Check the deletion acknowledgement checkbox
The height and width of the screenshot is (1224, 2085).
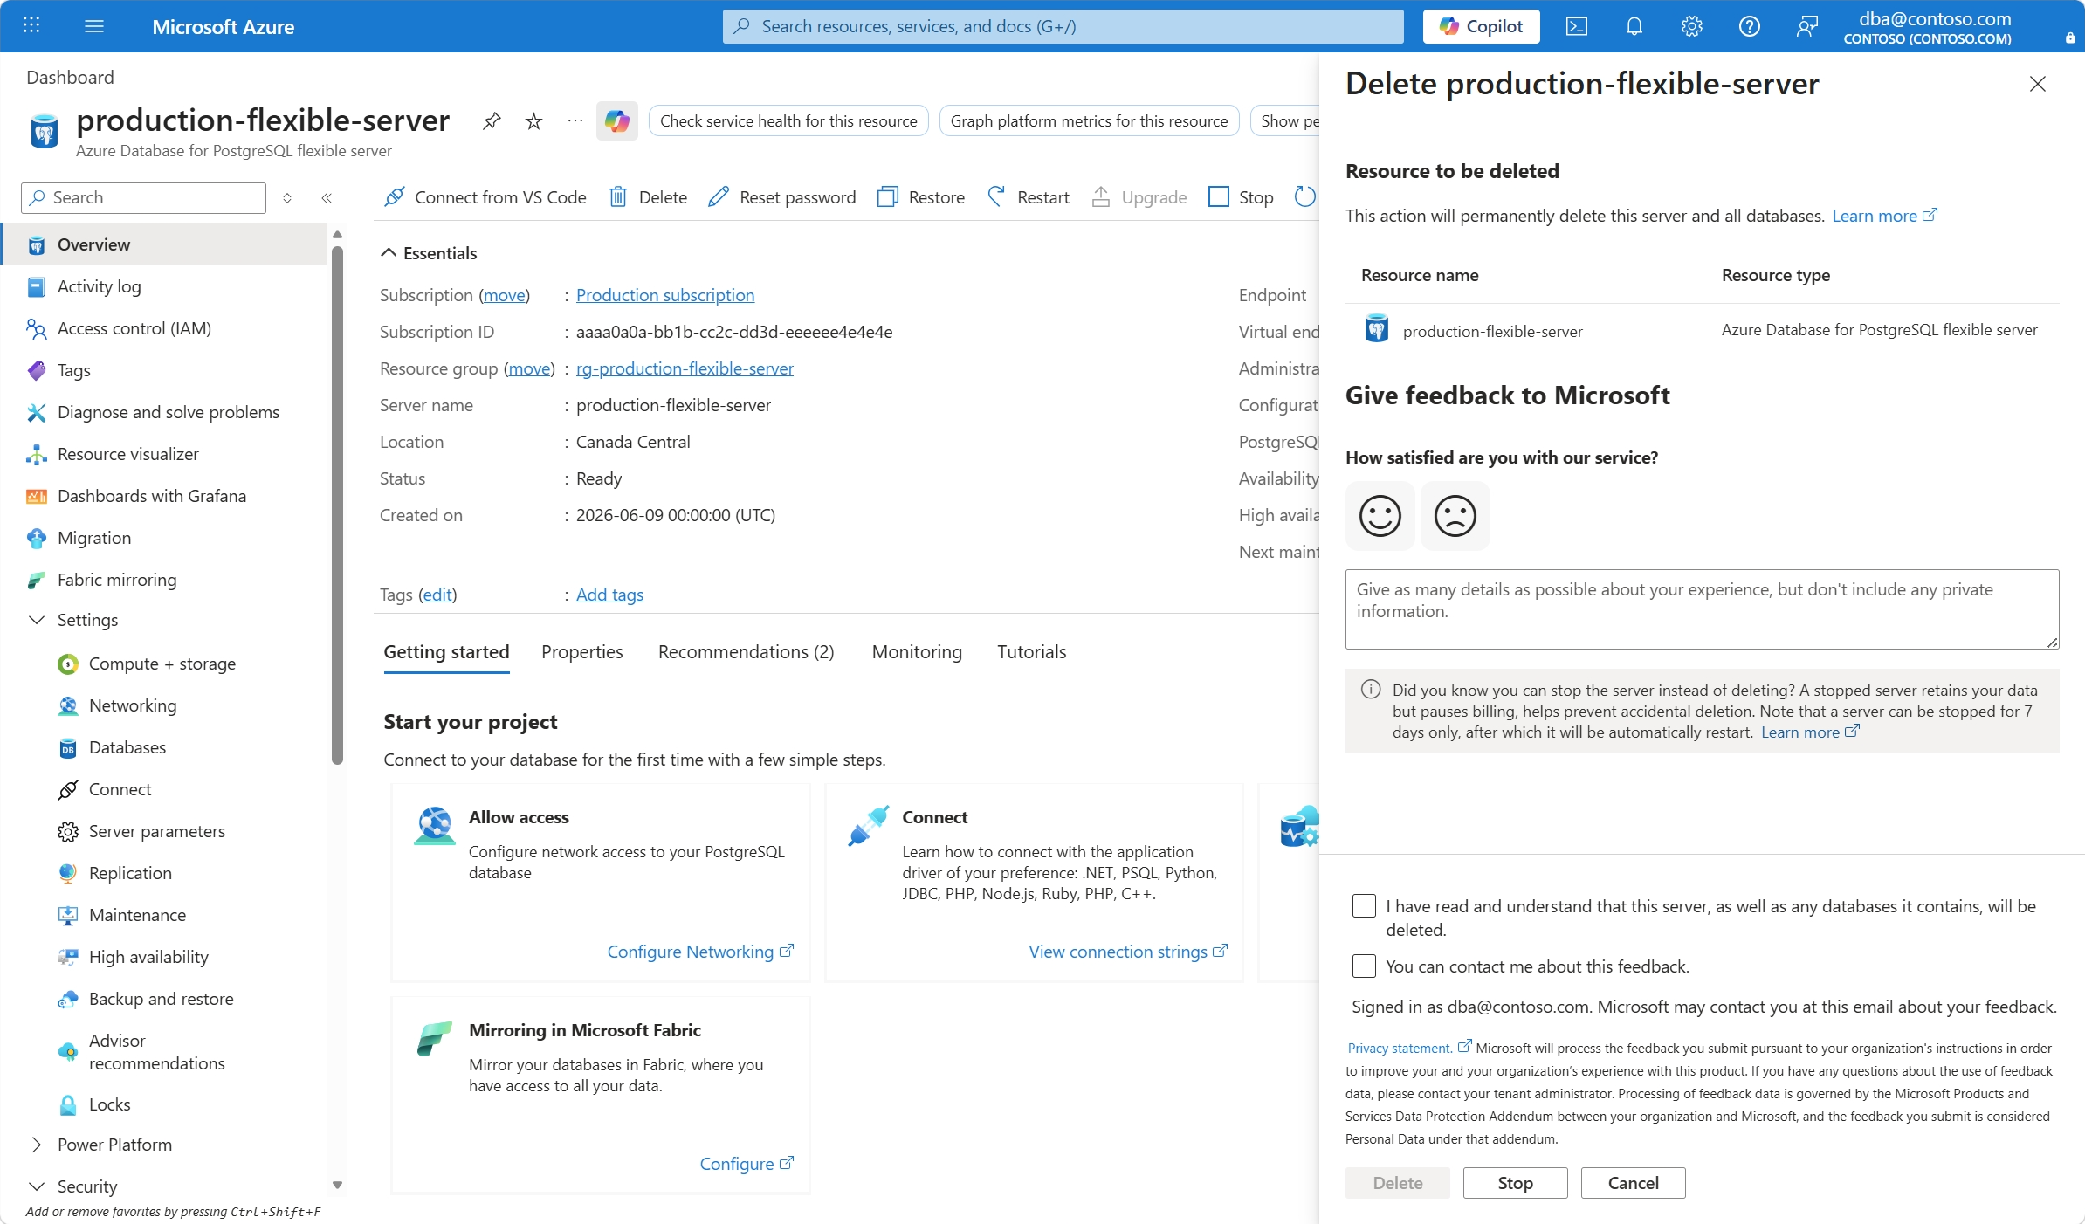(x=1364, y=906)
